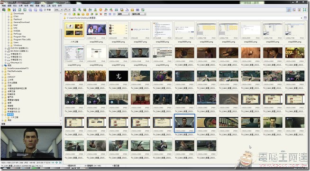310x171 pixels.
Task: Click the zoom in magnifier icon
Action: click(30, 9)
